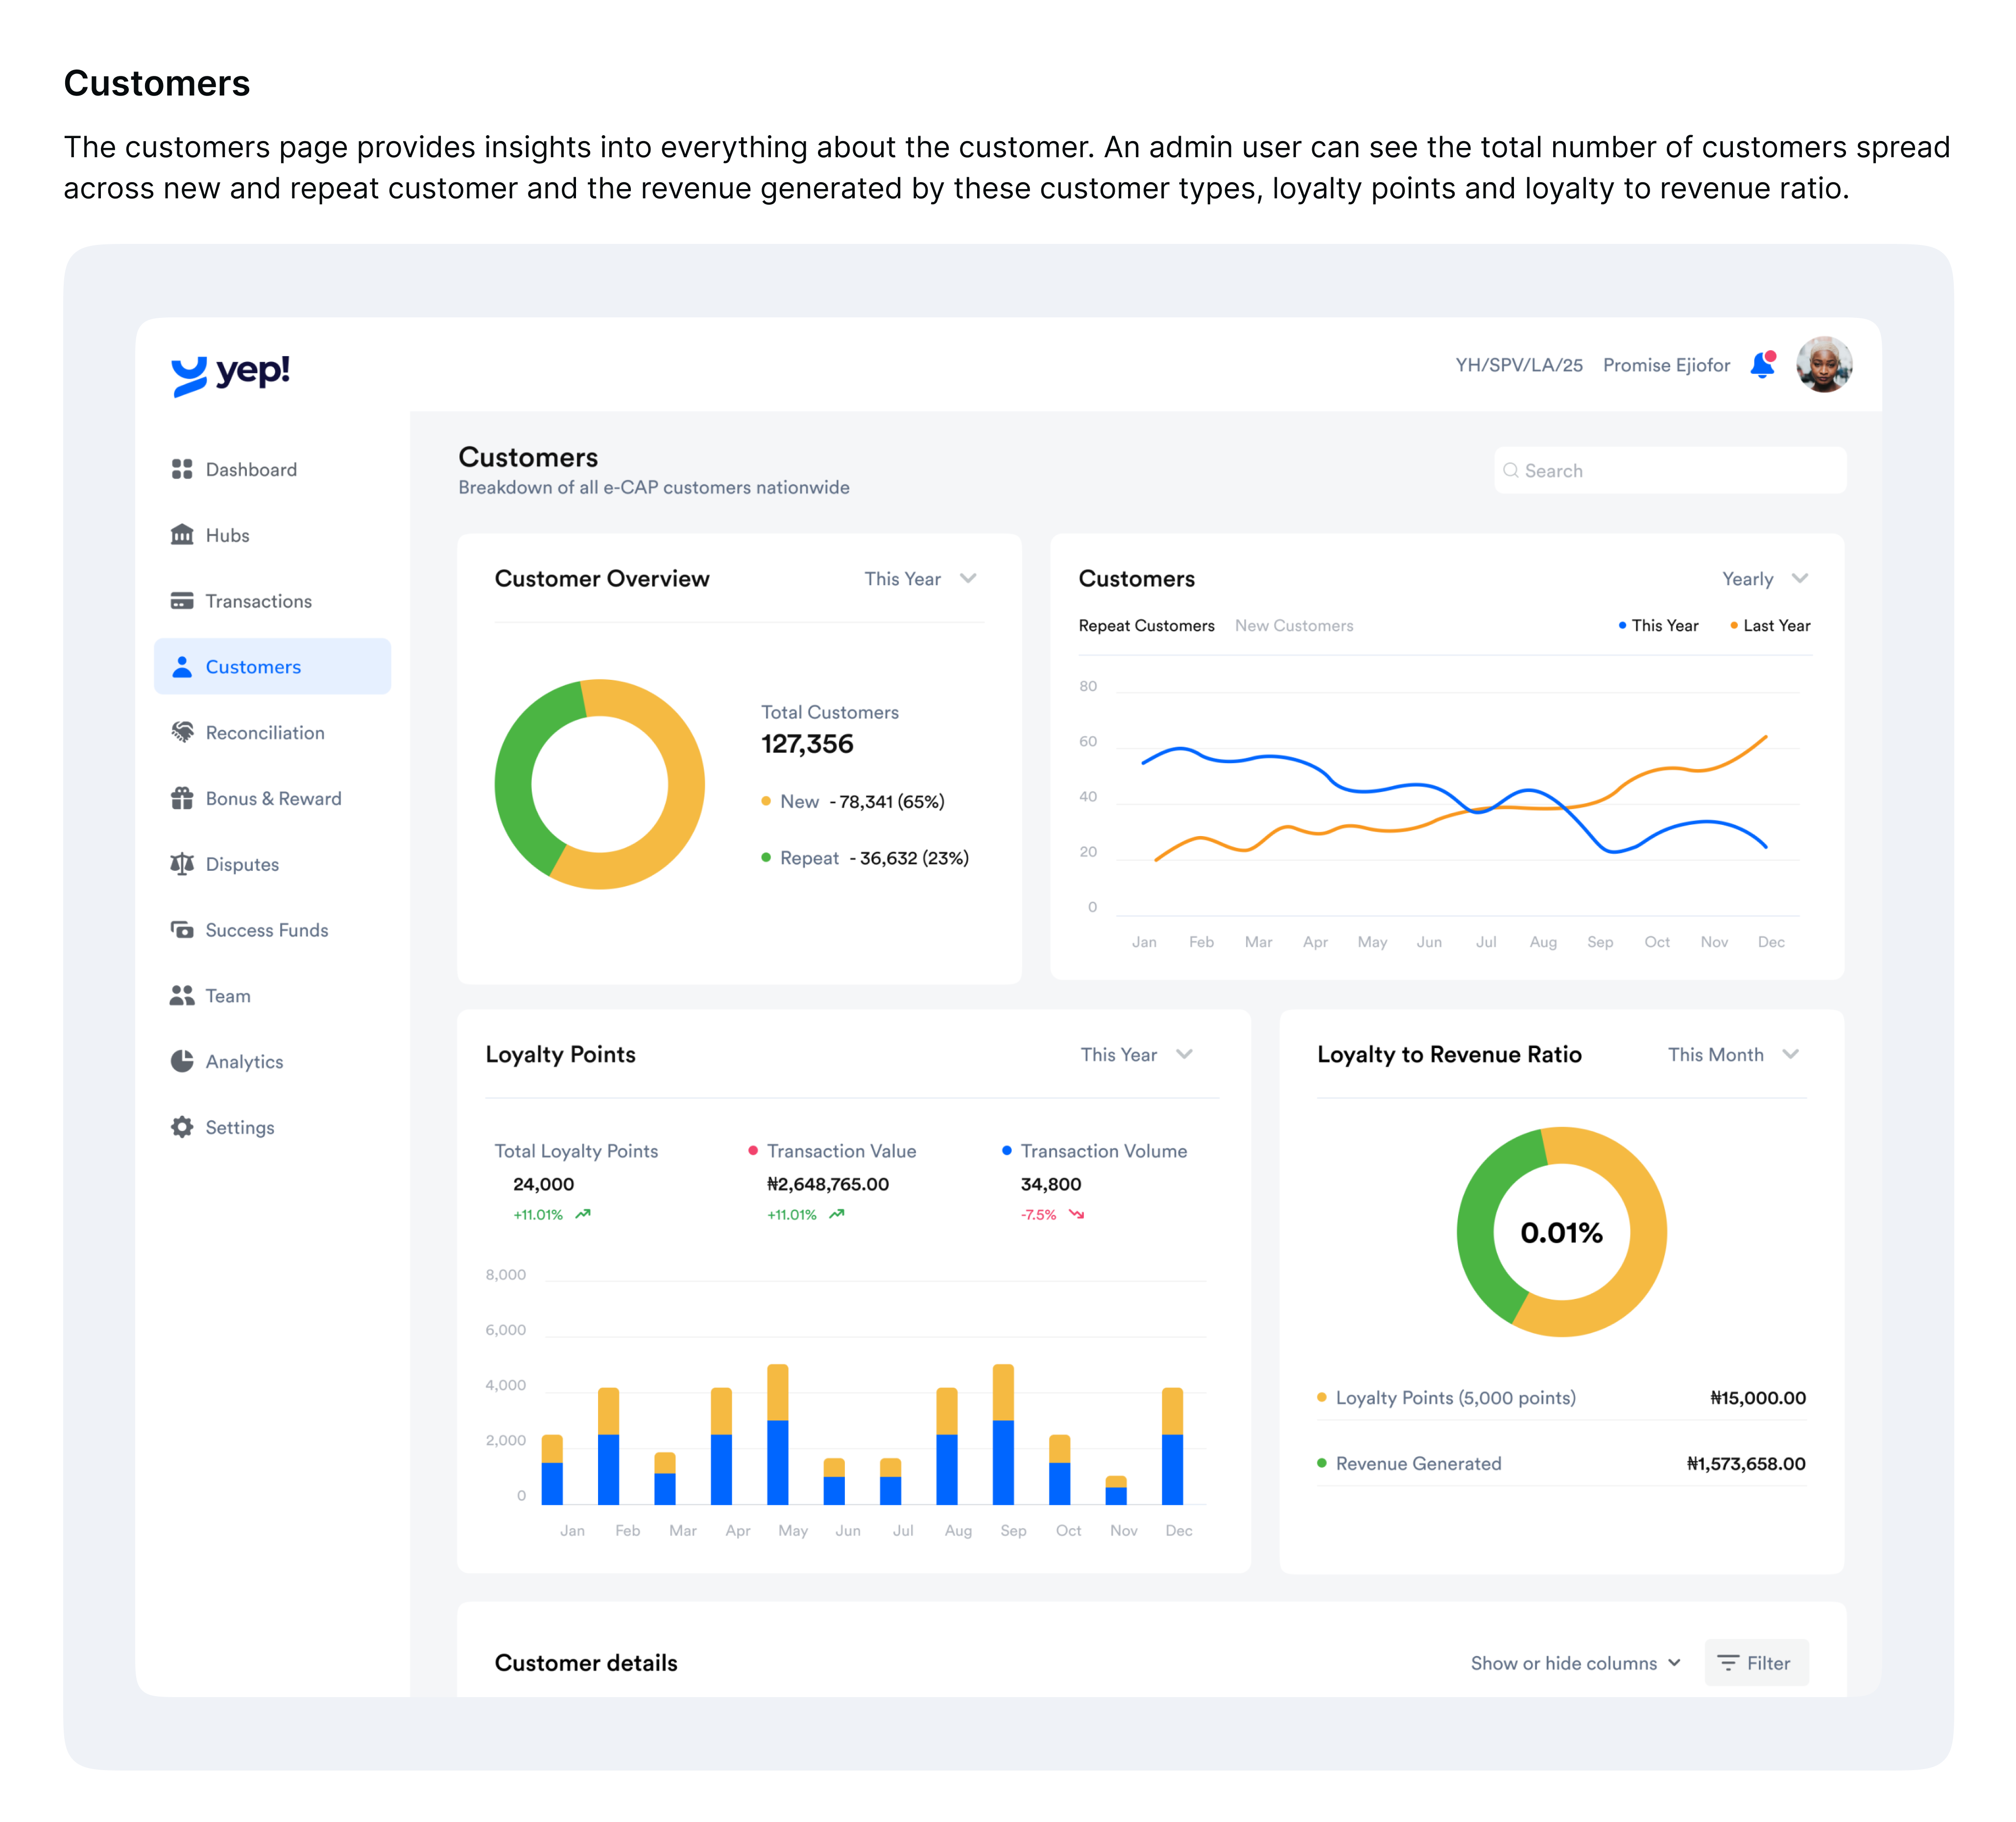Viewport: 2016px width, 1822px height.
Task: Click inside the Search field
Action: click(1668, 470)
